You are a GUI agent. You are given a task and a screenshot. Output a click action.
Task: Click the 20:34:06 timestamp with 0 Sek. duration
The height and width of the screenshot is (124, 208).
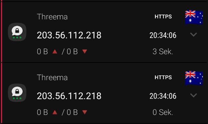pos(163,96)
